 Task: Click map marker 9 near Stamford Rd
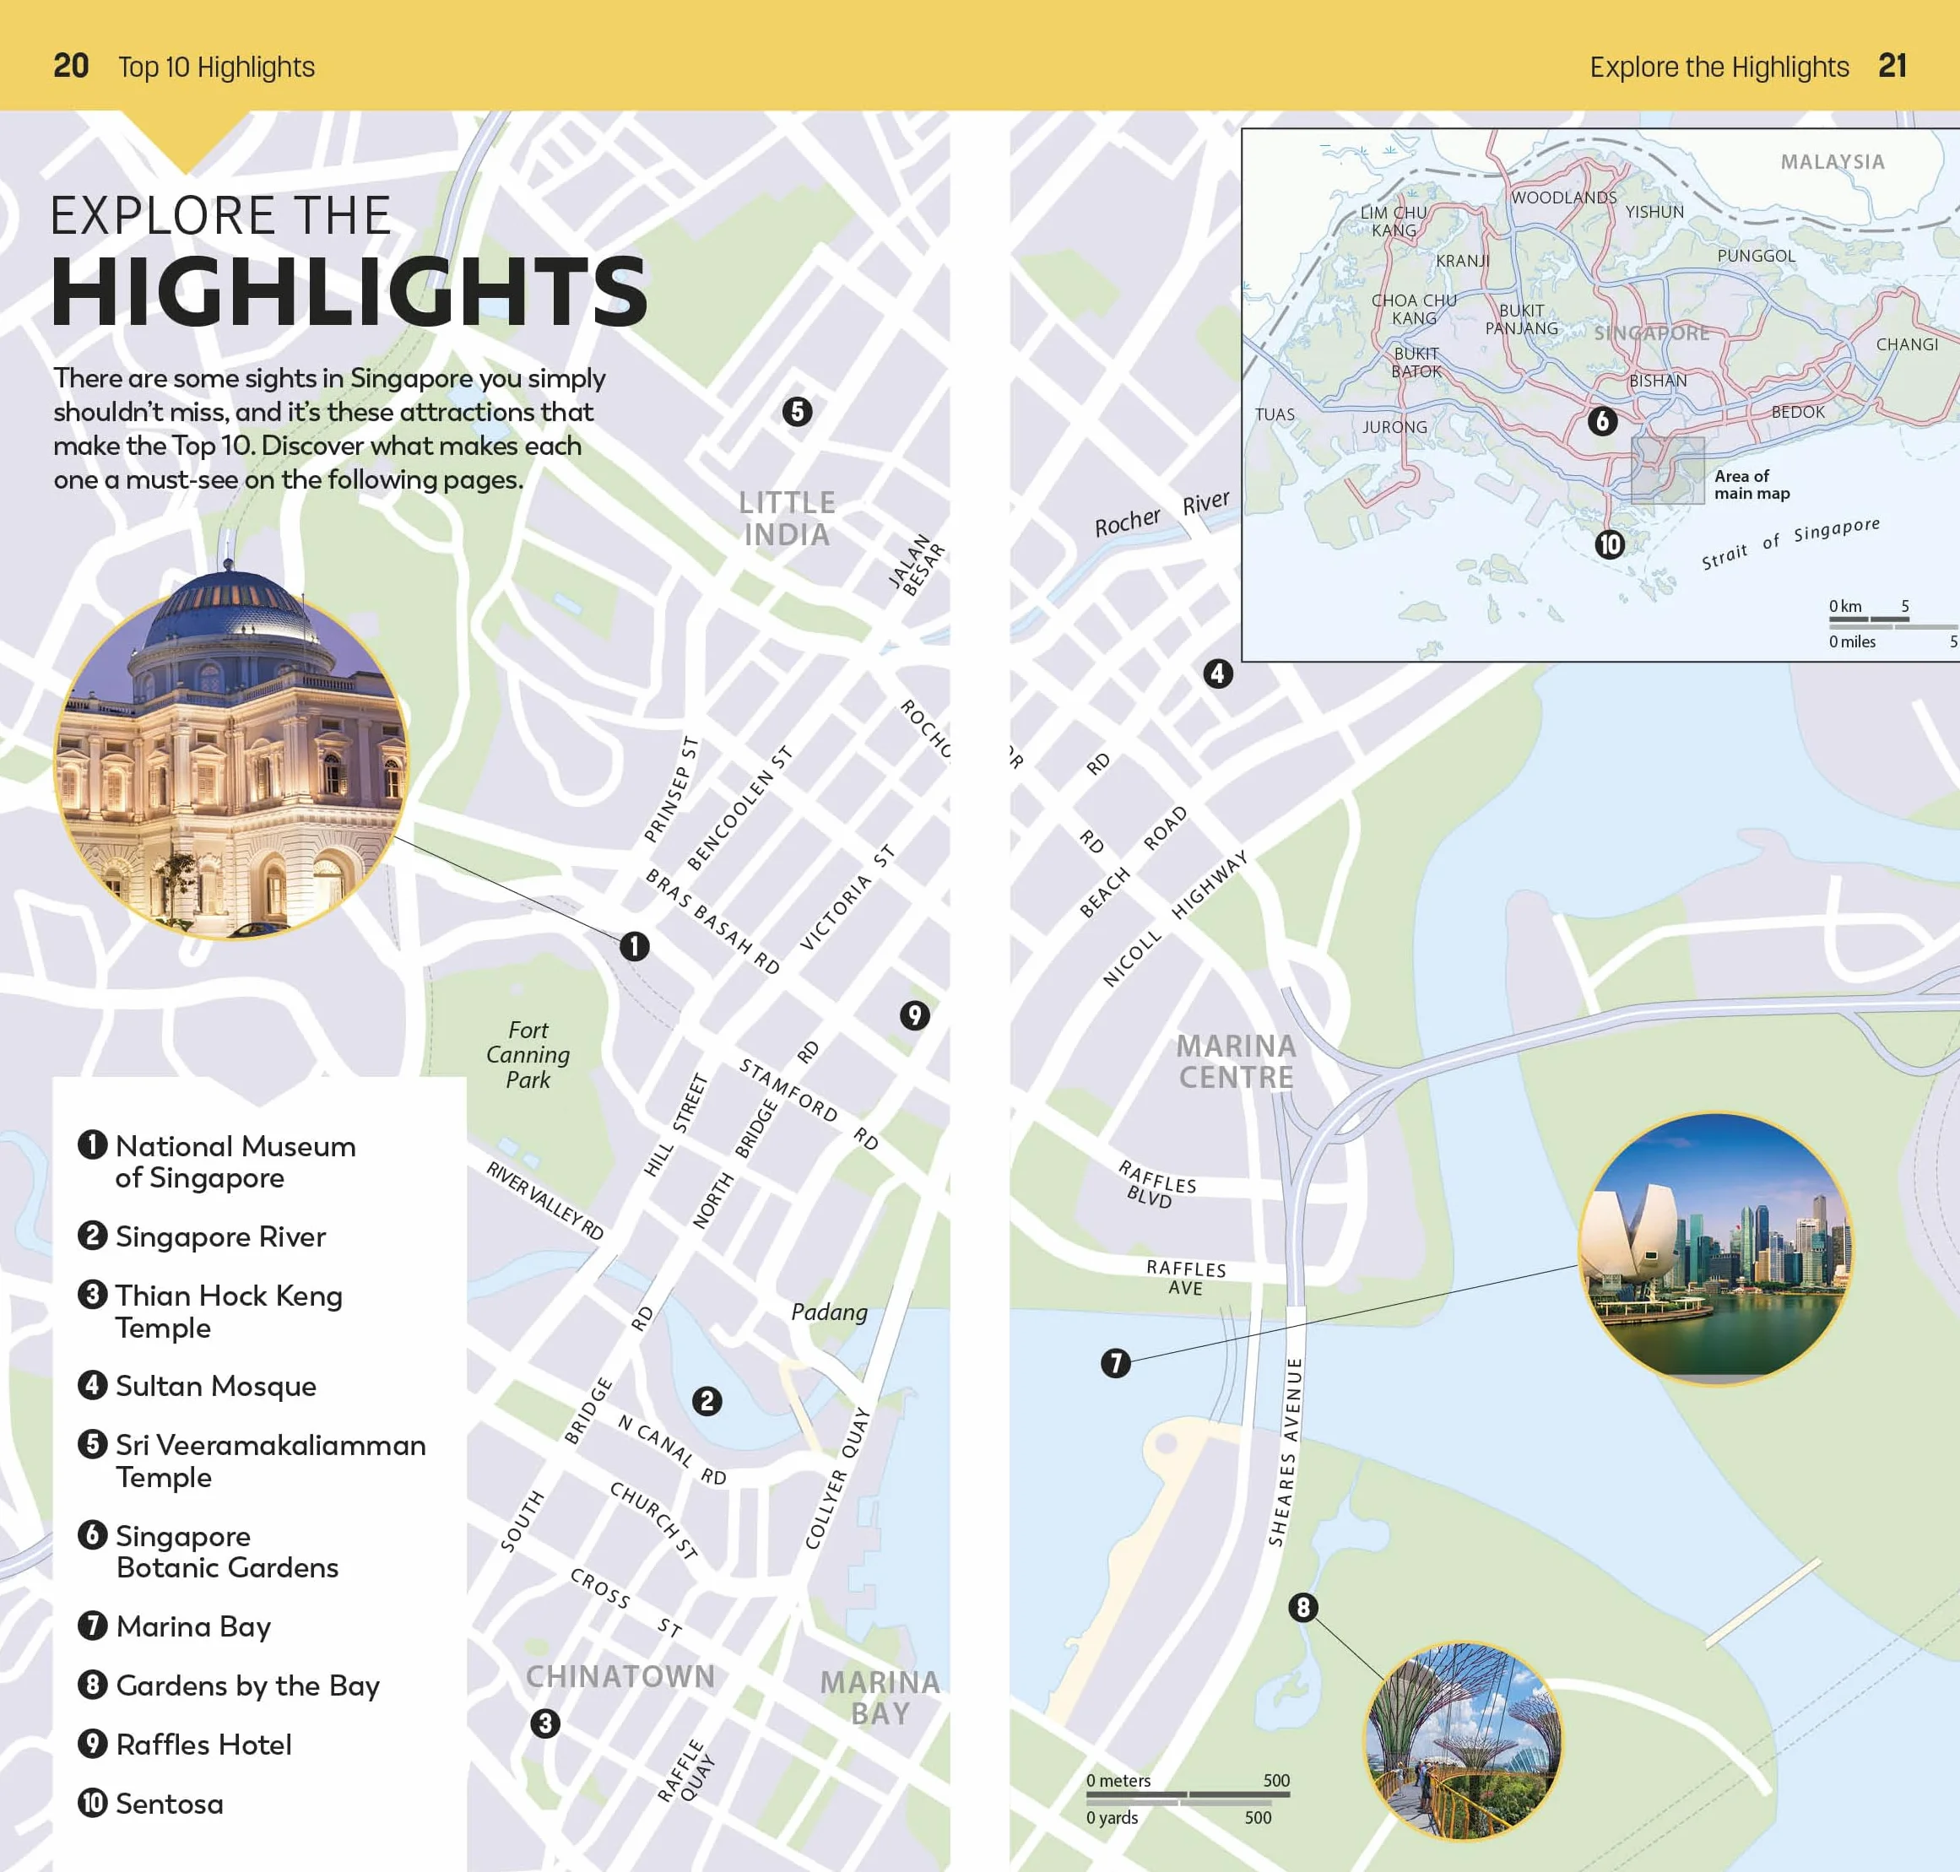[914, 1016]
